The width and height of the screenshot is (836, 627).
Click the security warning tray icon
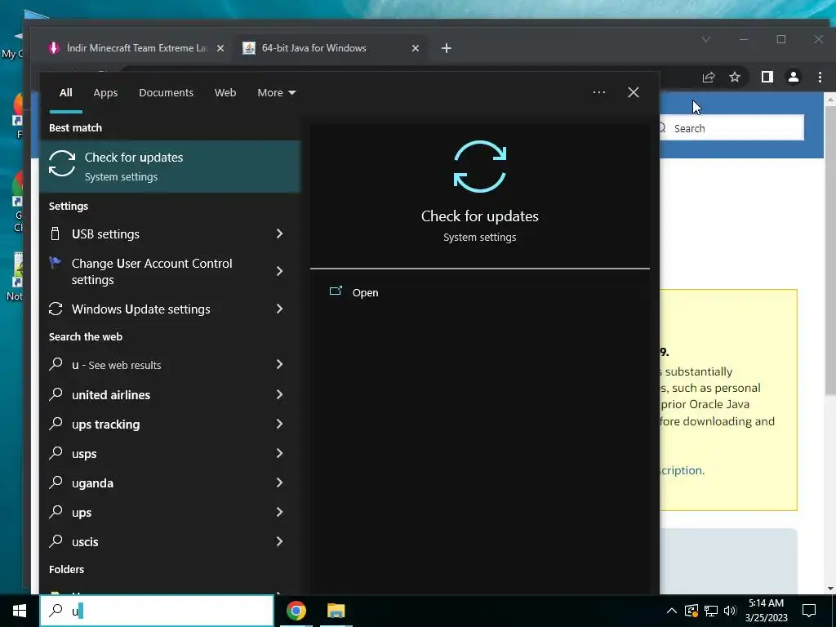click(691, 611)
